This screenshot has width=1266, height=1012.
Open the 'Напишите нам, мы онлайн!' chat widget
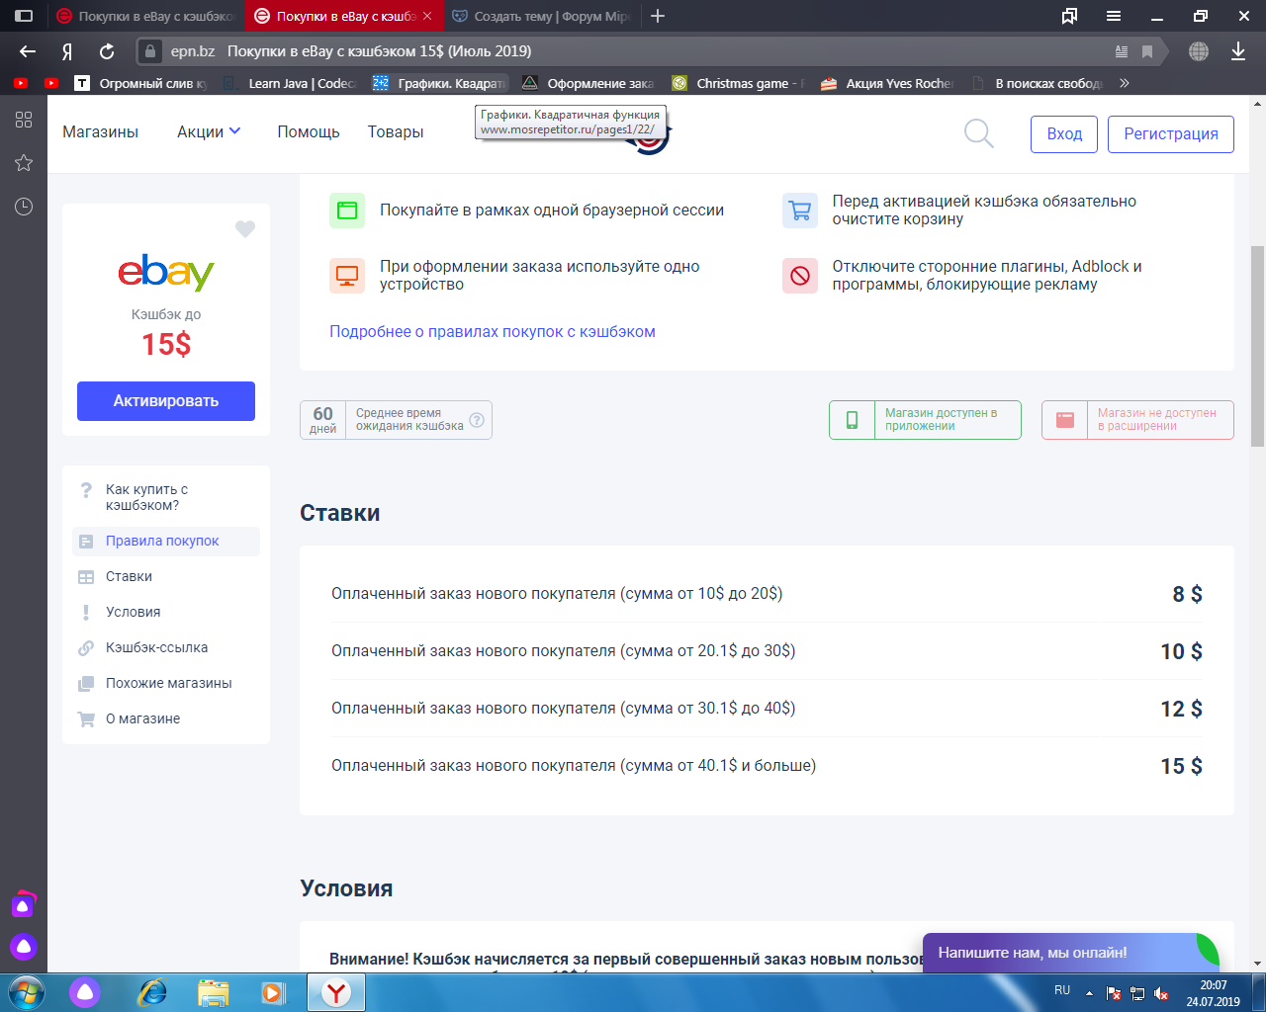click(1071, 953)
